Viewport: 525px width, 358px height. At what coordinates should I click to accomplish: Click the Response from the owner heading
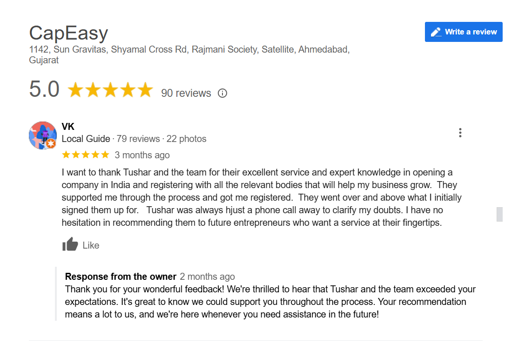coord(121,277)
